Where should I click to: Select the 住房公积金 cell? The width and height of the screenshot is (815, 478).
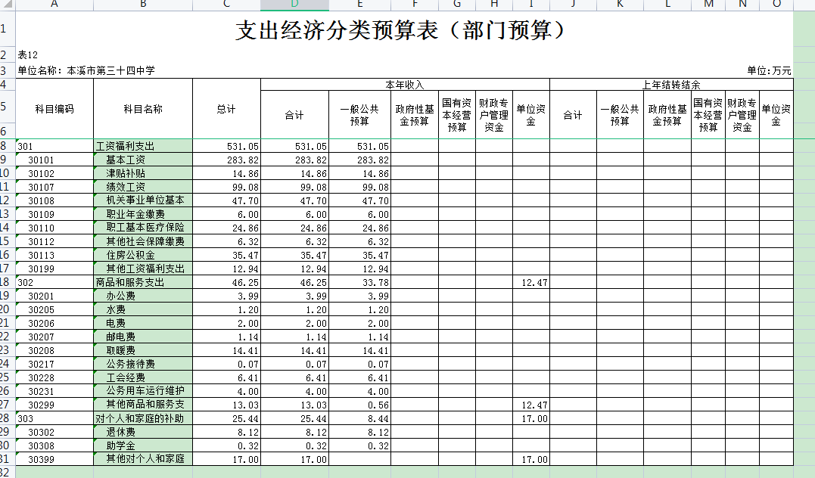(x=143, y=255)
